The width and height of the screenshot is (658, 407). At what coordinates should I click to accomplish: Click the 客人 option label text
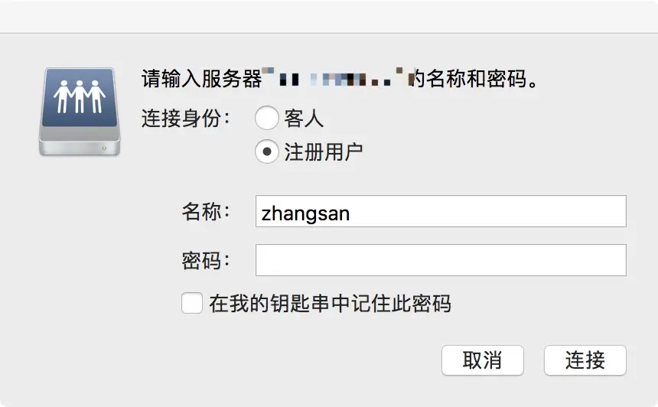click(x=304, y=118)
